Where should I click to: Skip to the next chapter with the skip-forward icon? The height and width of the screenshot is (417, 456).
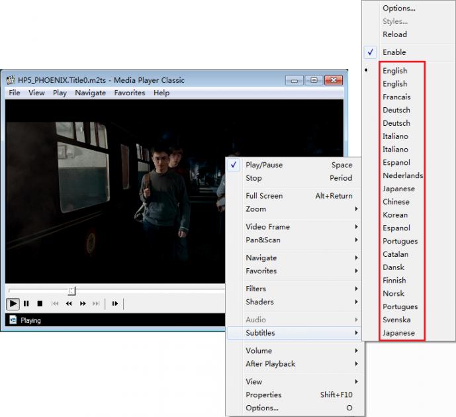96,304
